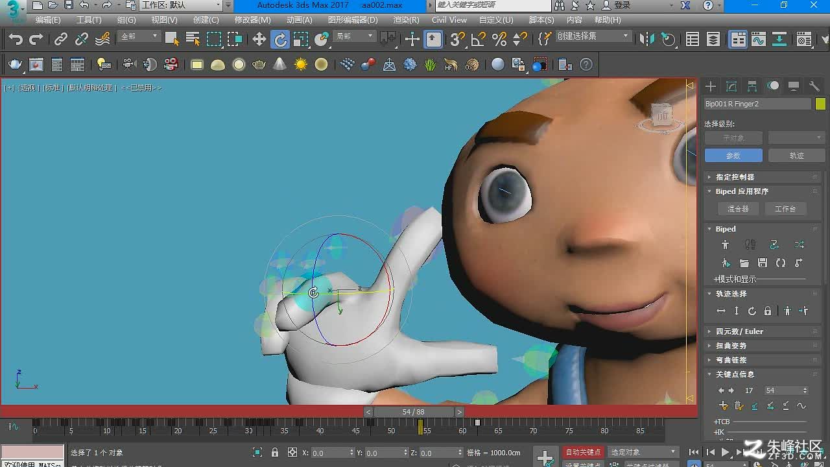Open the 动画(A) menu
This screenshot has width=830, height=467.
[300, 20]
